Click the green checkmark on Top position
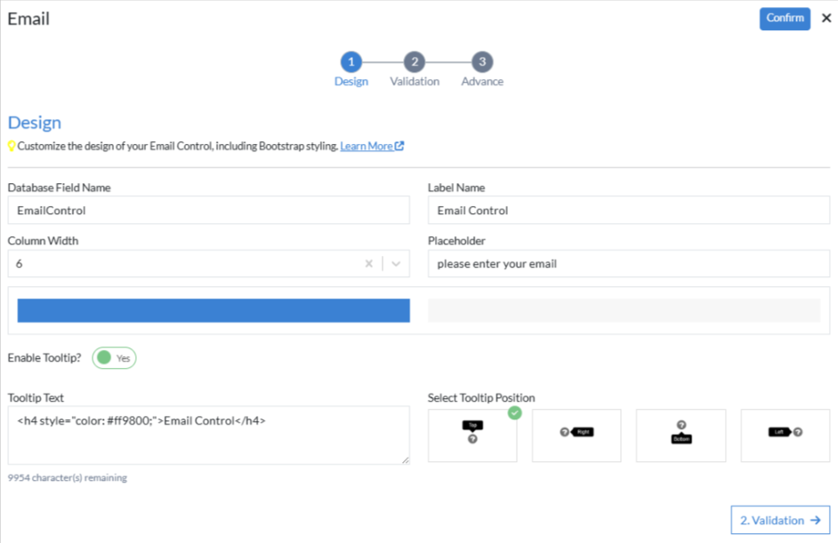Viewport: 838px width, 543px height. tap(514, 413)
